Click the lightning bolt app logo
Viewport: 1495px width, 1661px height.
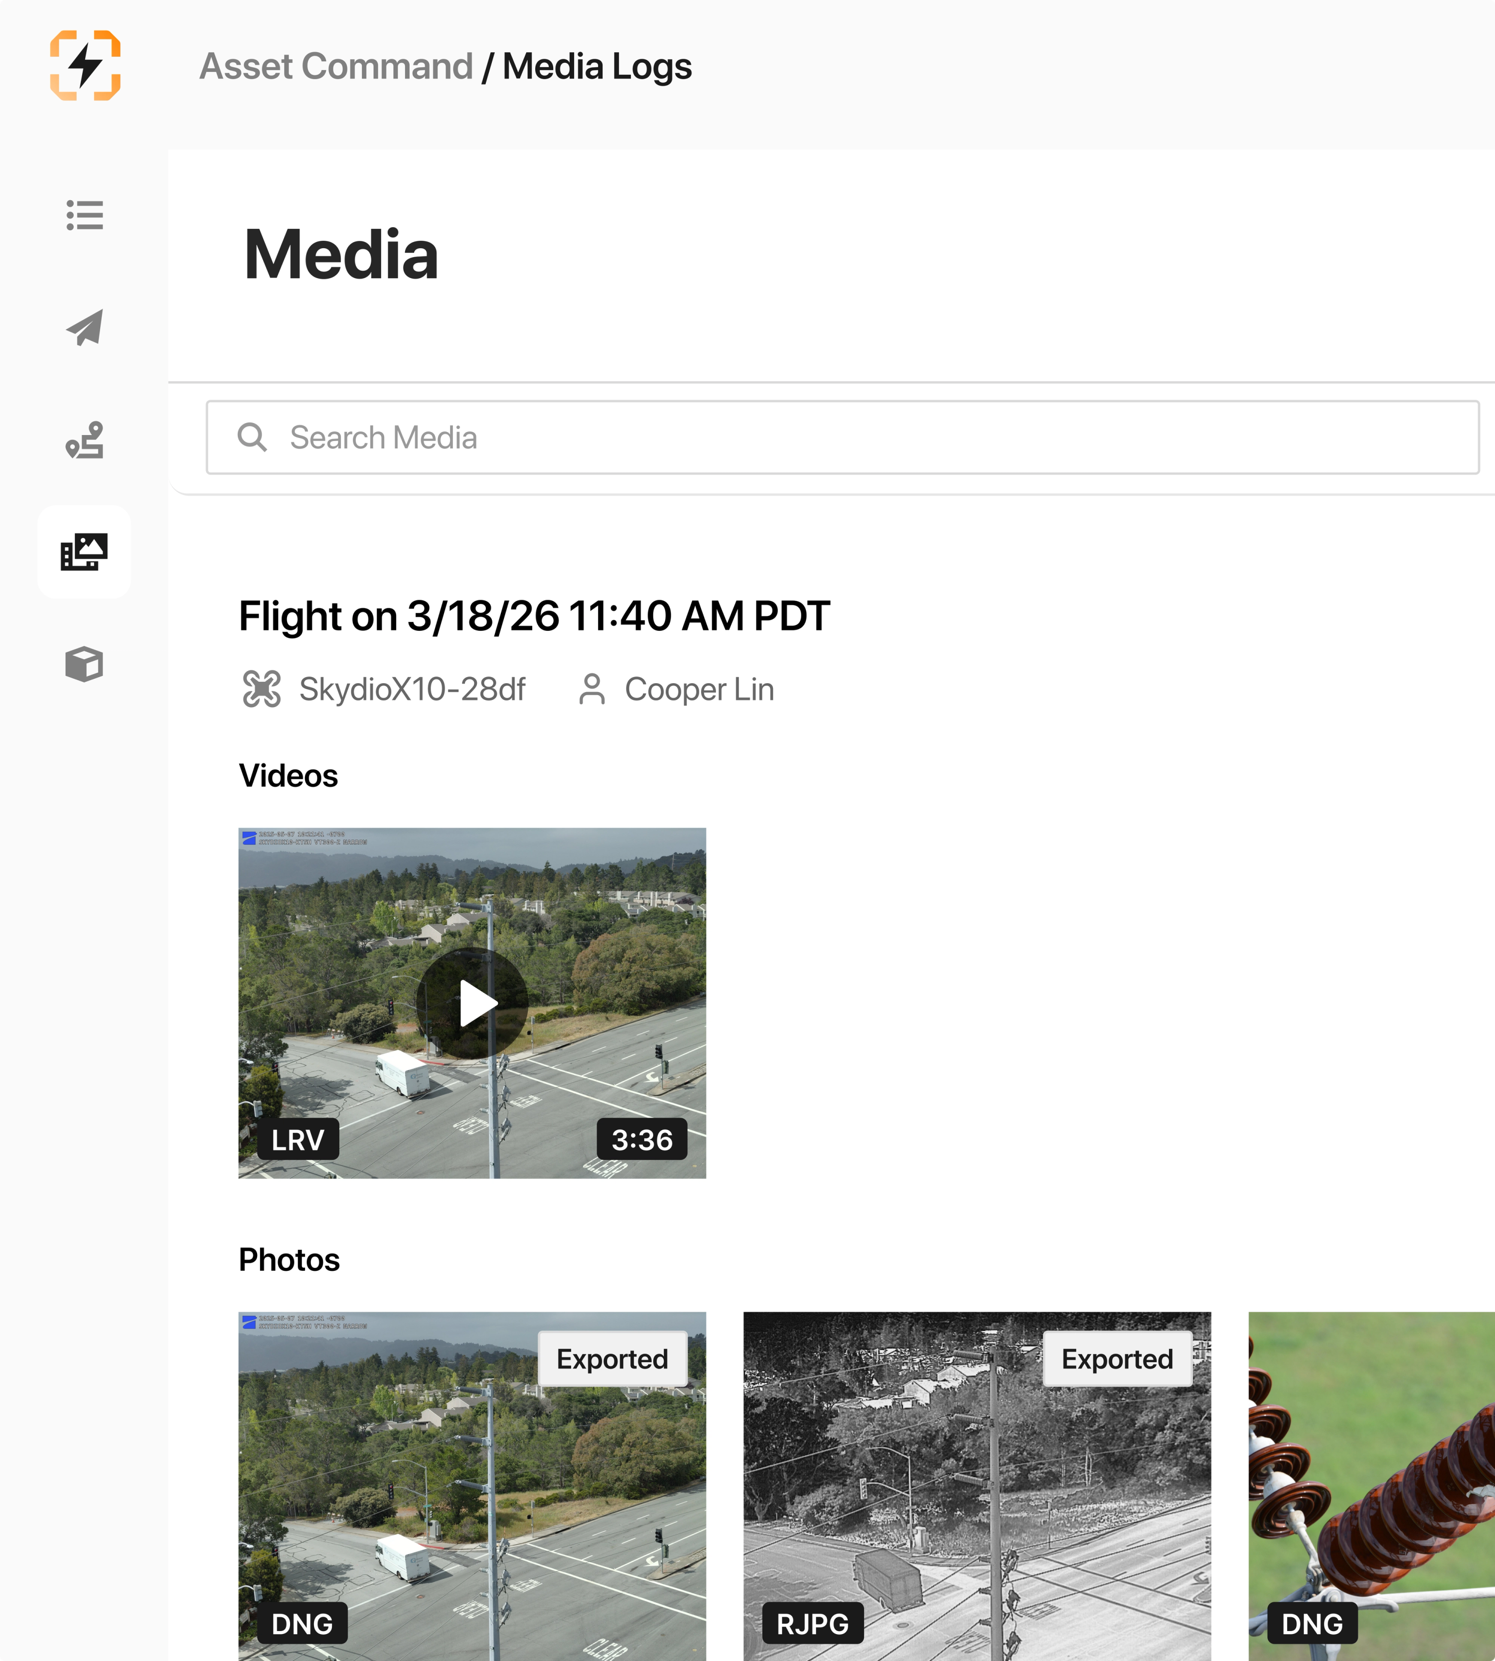coord(85,66)
